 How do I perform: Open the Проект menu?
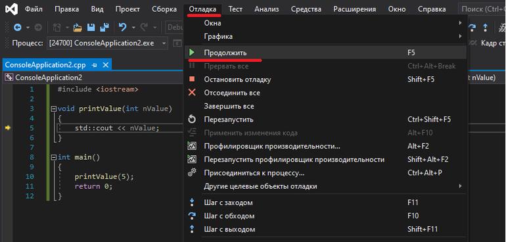(x=127, y=9)
